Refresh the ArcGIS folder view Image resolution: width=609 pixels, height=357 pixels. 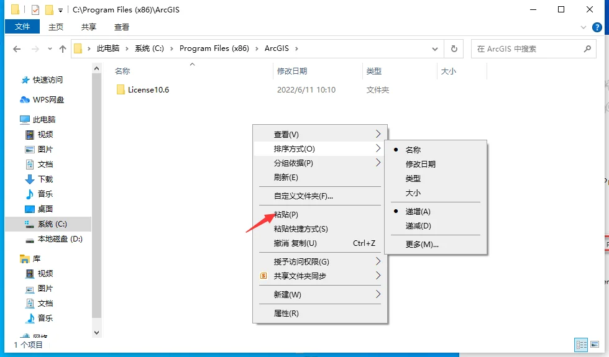click(x=454, y=49)
